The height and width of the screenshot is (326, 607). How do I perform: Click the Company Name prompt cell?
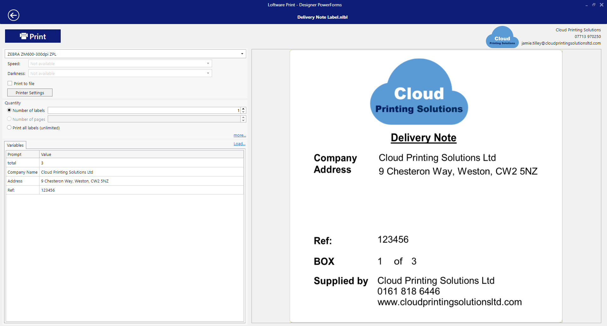pyautogui.click(x=22, y=172)
